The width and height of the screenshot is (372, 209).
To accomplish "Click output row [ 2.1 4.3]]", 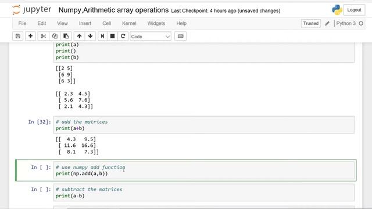I will [76, 106].
